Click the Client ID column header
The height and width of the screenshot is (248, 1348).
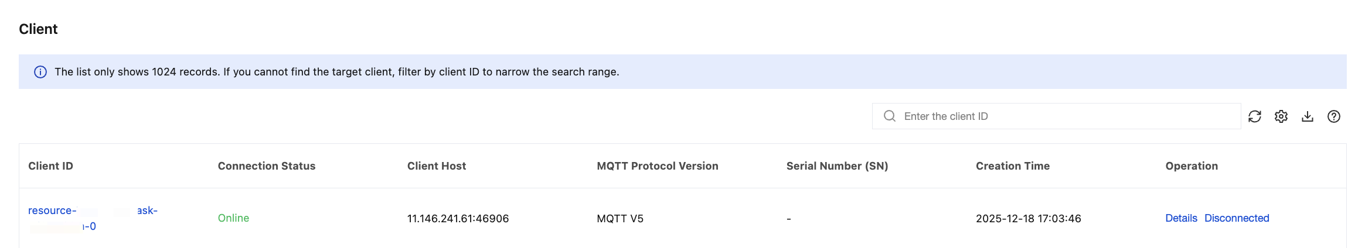pyautogui.click(x=51, y=166)
